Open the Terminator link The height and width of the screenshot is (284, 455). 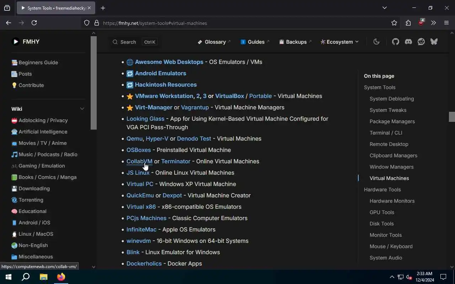(176, 161)
